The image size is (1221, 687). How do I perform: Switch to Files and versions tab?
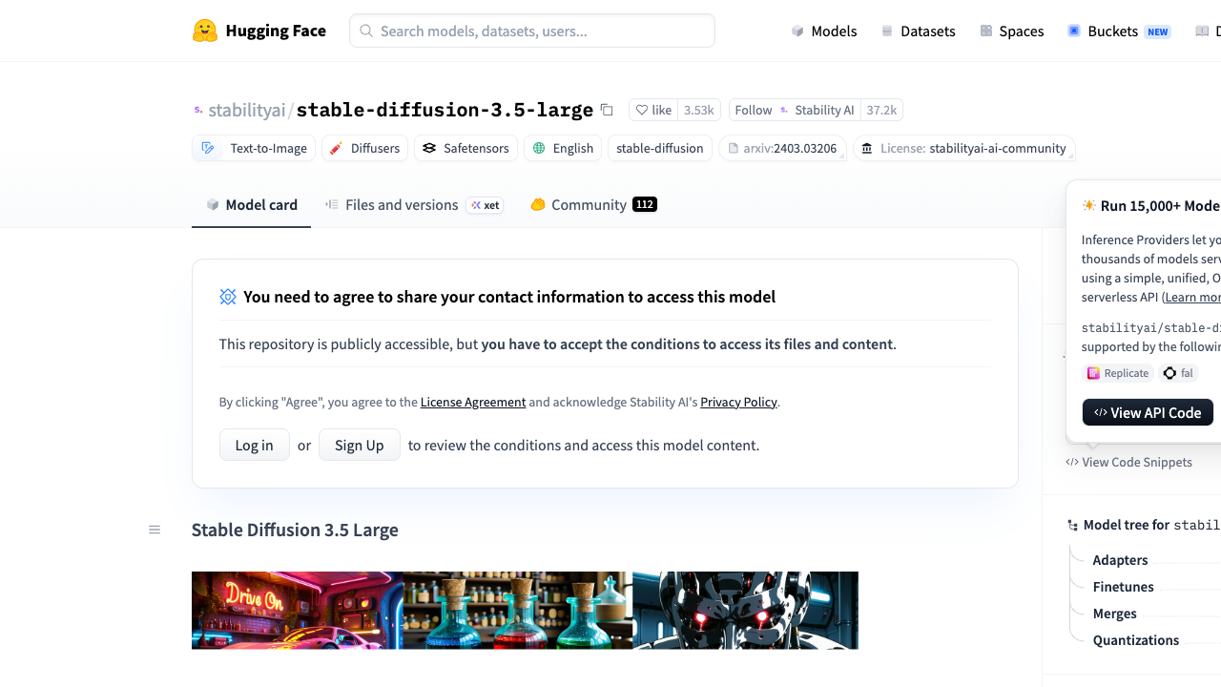[414, 204]
